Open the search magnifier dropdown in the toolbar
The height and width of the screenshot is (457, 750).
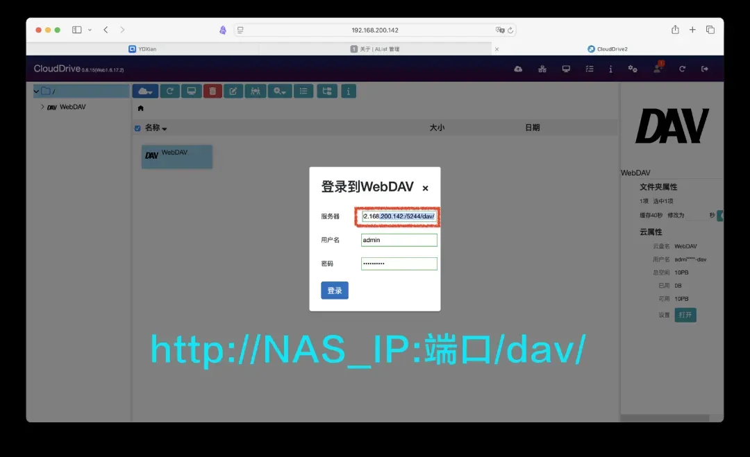[280, 92]
